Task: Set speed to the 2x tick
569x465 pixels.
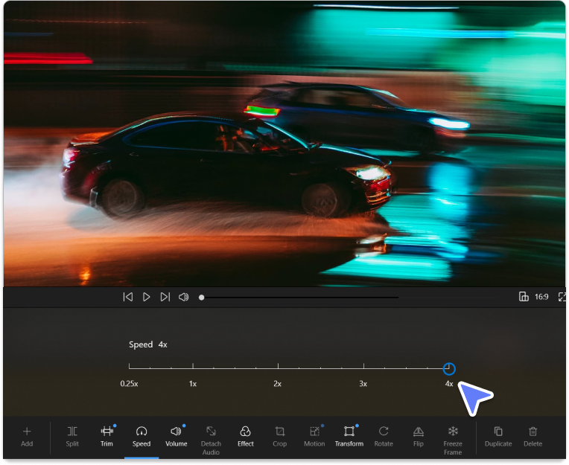Action: pyautogui.click(x=278, y=366)
